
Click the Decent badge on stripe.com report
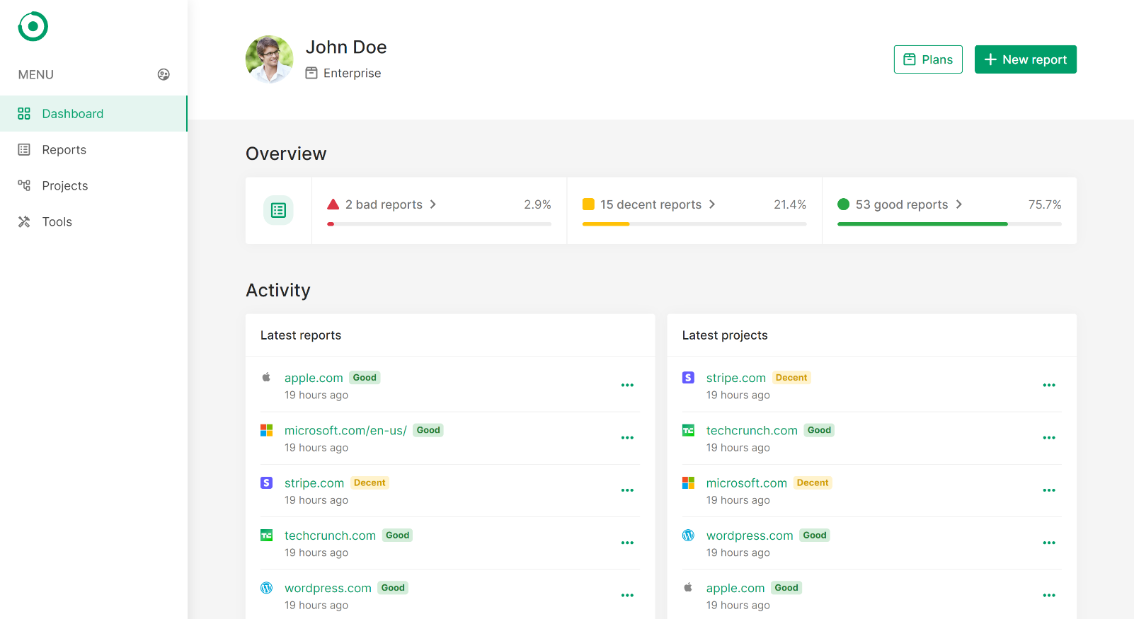[370, 482]
